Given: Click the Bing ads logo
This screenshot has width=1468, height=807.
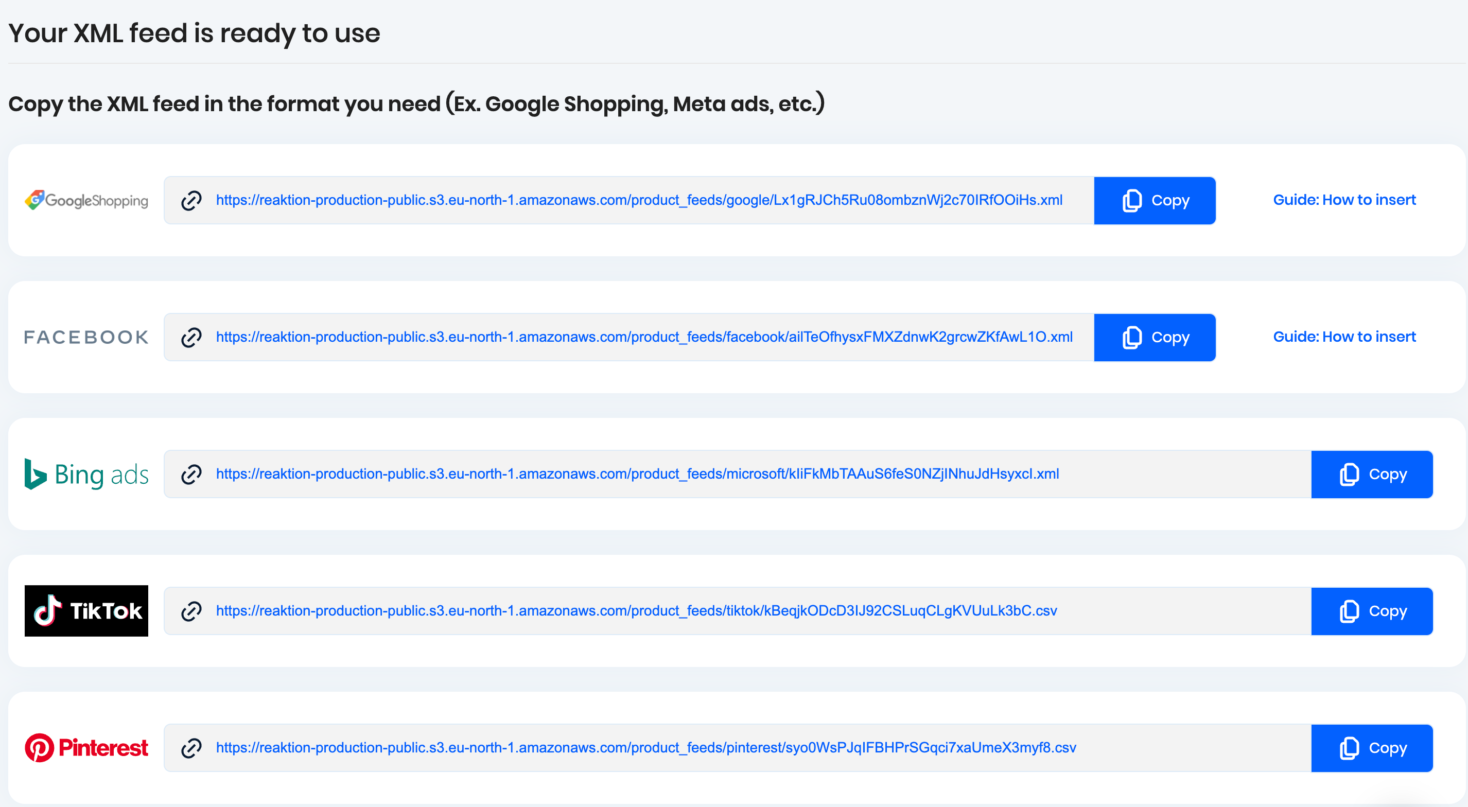Looking at the screenshot, I should [x=86, y=474].
